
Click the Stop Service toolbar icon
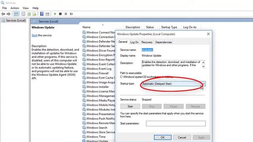60,14
